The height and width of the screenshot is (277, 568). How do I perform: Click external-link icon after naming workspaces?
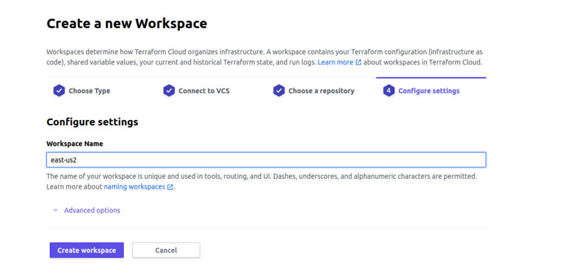point(170,187)
